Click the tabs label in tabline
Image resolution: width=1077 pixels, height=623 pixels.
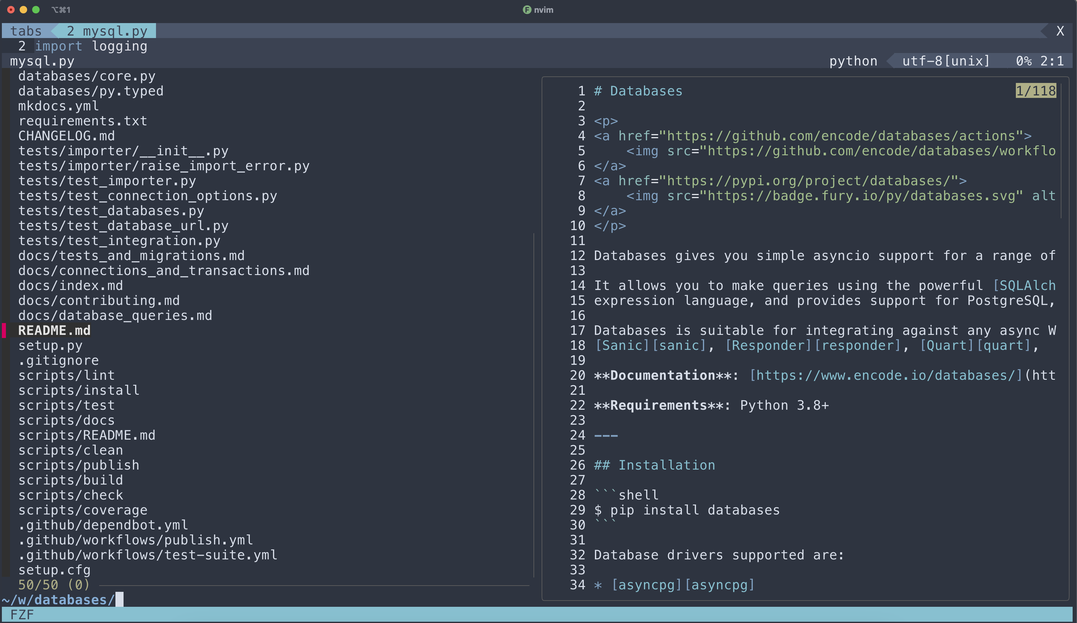(x=26, y=31)
